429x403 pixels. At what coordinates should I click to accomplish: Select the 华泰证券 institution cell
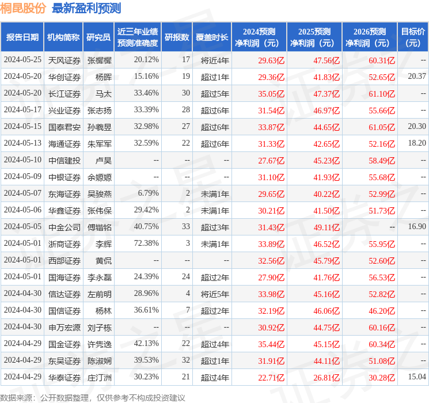click(64, 378)
